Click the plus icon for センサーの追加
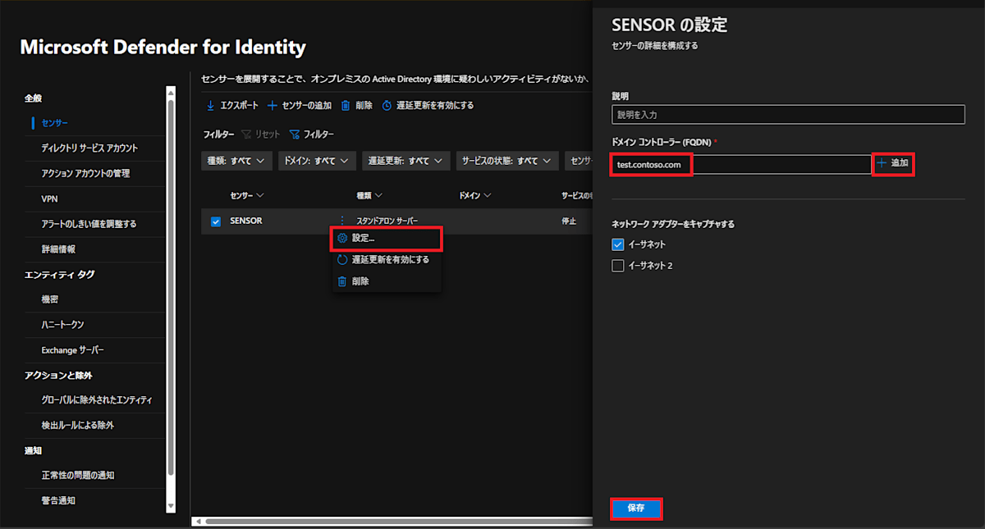Viewport: 985px width, 529px height. pyautogui.click(x=273, y=106)
